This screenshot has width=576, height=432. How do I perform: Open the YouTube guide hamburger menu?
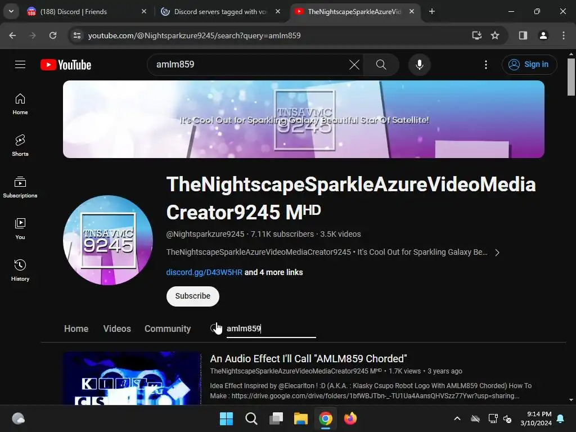click(x=20, y=65)
